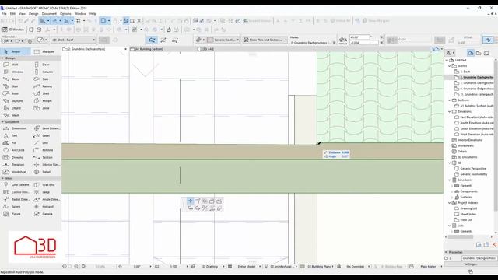Screen dimensions: 498x280
Task: Select the Arrow tool
Action: (x=16, y=51)
